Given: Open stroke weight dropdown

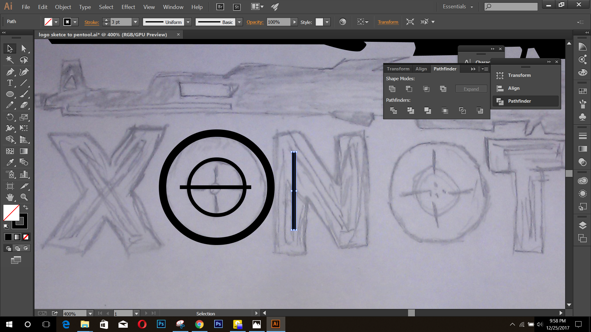Looking at the screenshot, I should 135,22.
